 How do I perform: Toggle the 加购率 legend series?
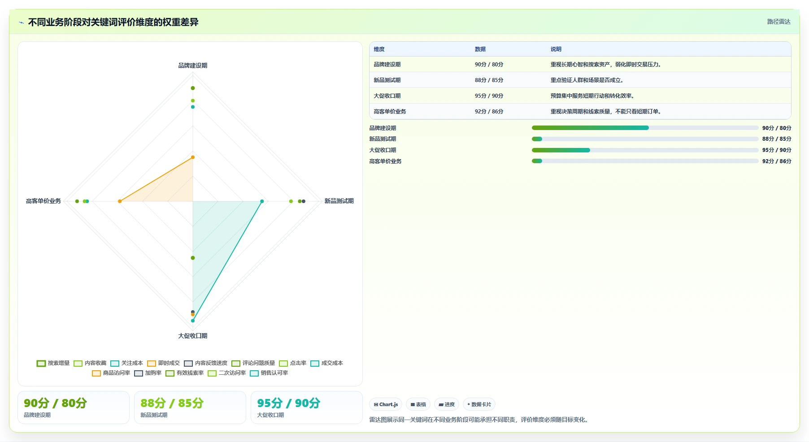pyautogui.click(x=148, y=373)
